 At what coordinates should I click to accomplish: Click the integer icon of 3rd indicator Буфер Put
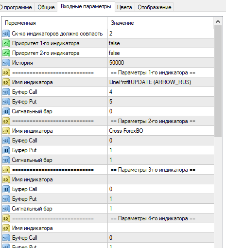tap(6, 199)
